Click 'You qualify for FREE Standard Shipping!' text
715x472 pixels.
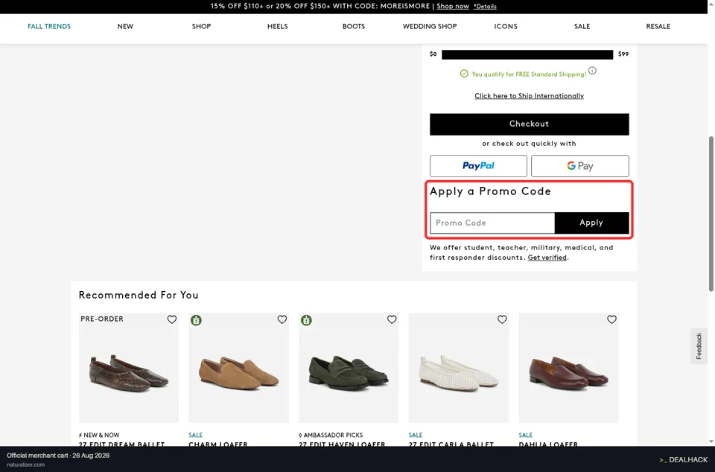(x=529, y=74)
